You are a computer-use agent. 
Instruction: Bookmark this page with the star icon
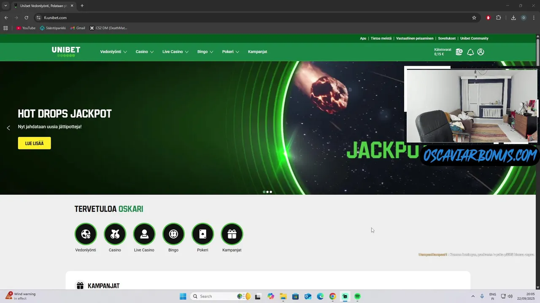coord(474,18)
